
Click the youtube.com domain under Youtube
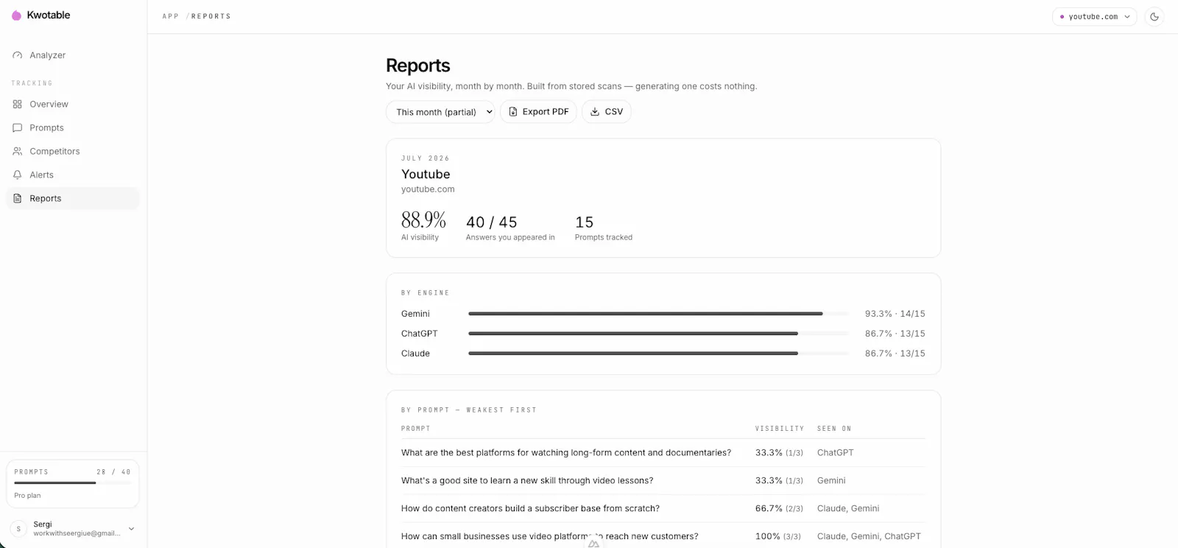tap(428, 189)
